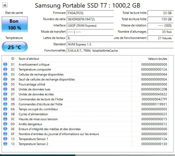
Task: Select the Firmware field FXG42P2Q
Action: tap(90, 13)
